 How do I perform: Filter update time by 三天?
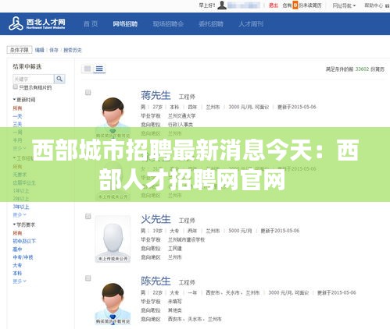17,124
